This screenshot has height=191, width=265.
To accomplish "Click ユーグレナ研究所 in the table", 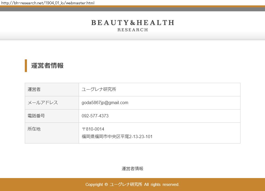I will pos(99,90).
